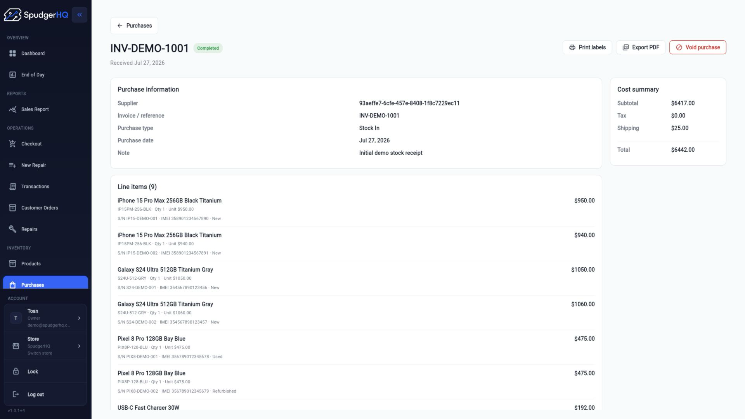Click the PDF document icon in Export PDF
The height and width of the screenshot is (419, 745).
tap(625, 47)
